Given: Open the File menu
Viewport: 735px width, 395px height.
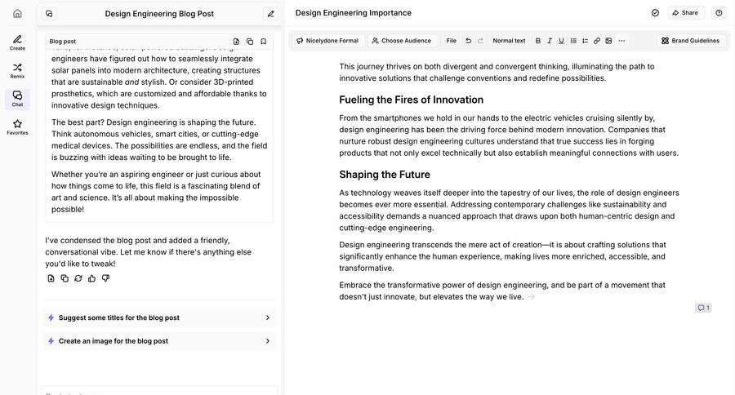Looking at the screenshot, I should [x=451, y=41].
